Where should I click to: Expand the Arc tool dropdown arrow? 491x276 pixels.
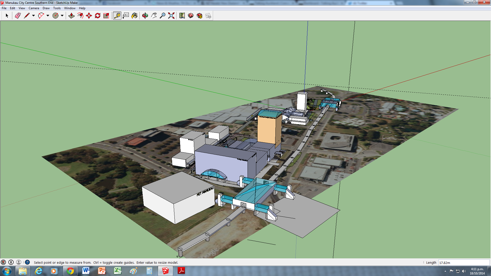pos(48,16)
